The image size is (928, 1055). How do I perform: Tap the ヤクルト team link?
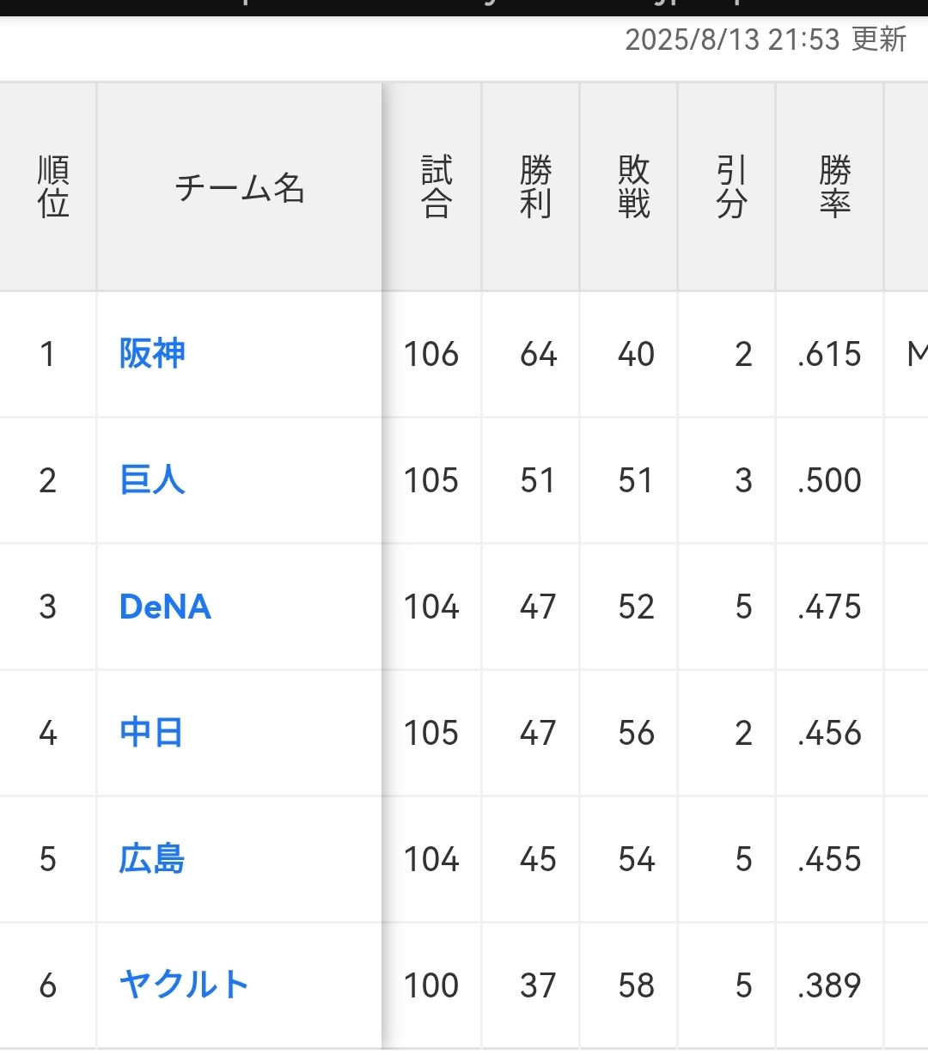click(x=184, y=985)
